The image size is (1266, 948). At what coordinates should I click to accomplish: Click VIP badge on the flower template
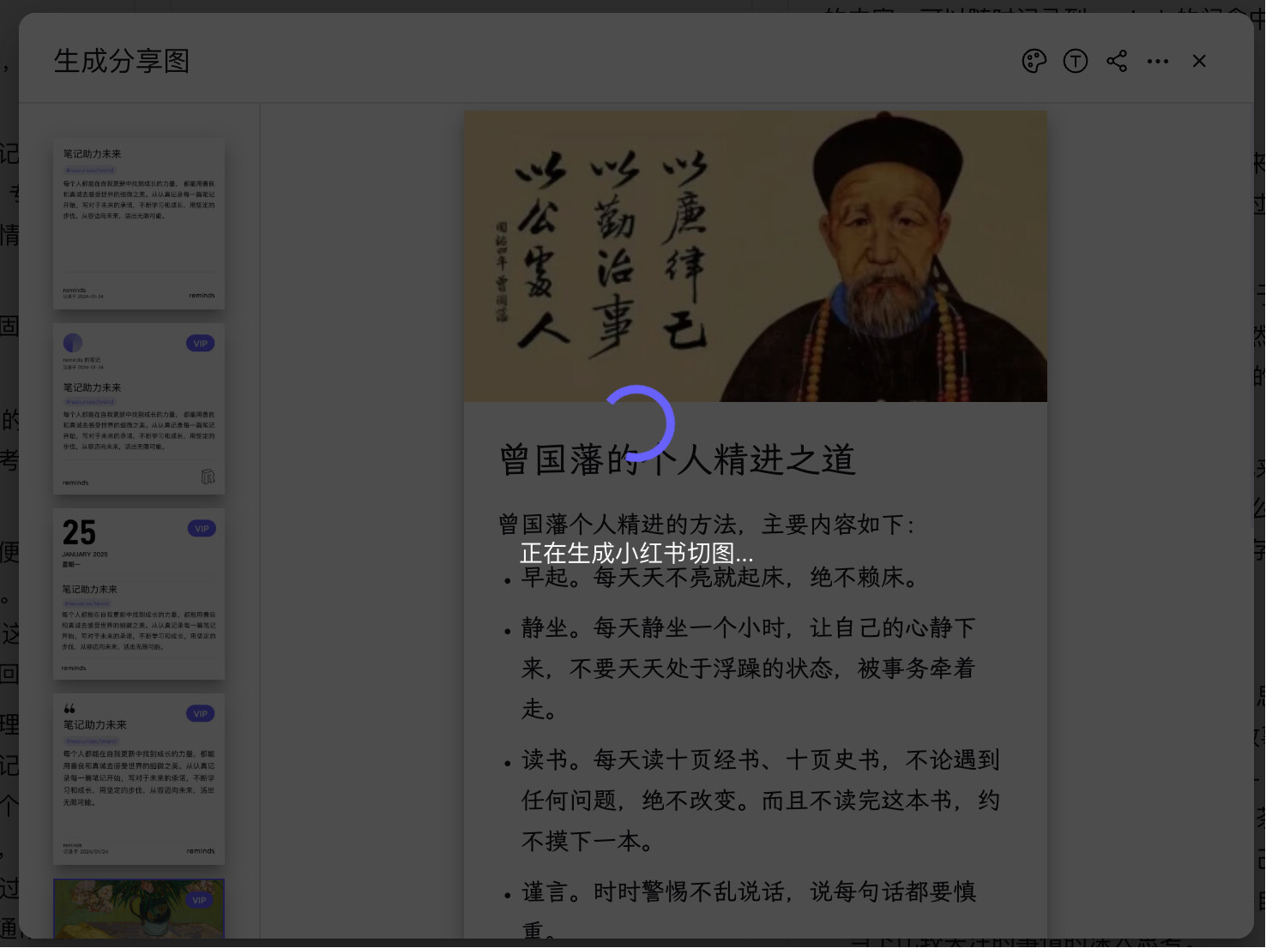(x=200, y=900)
